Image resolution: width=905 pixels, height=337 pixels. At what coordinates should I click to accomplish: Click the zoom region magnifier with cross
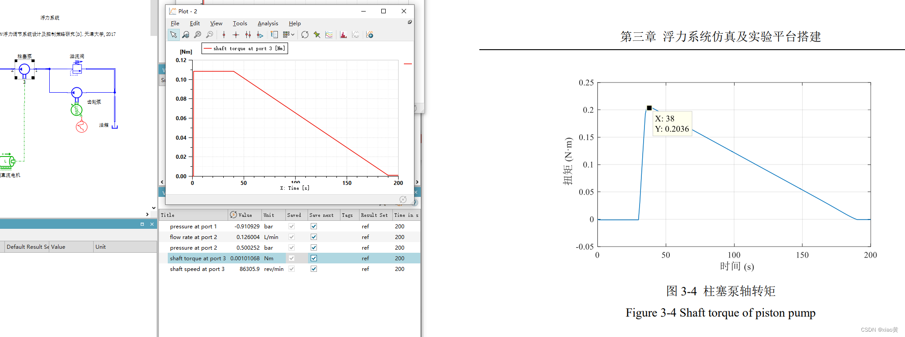click(198, 35)
